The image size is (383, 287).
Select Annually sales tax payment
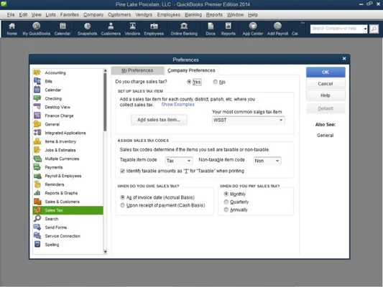tap(226, 210)
